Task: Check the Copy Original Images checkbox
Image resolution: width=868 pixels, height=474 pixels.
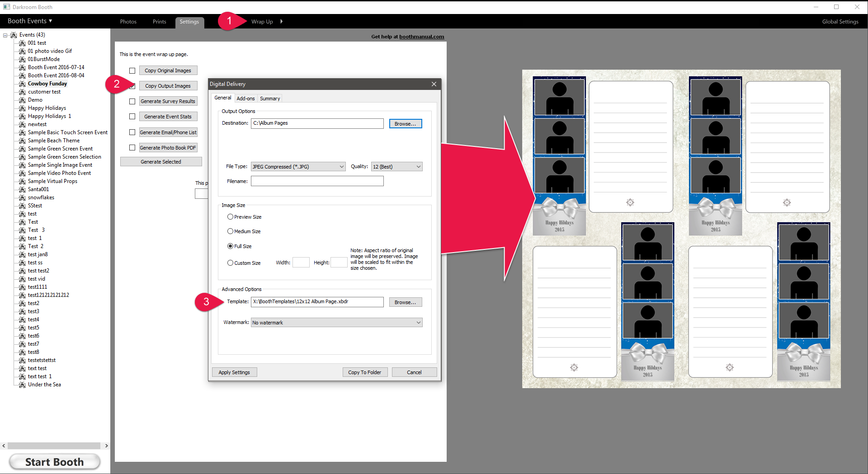Action: [132, 70]
